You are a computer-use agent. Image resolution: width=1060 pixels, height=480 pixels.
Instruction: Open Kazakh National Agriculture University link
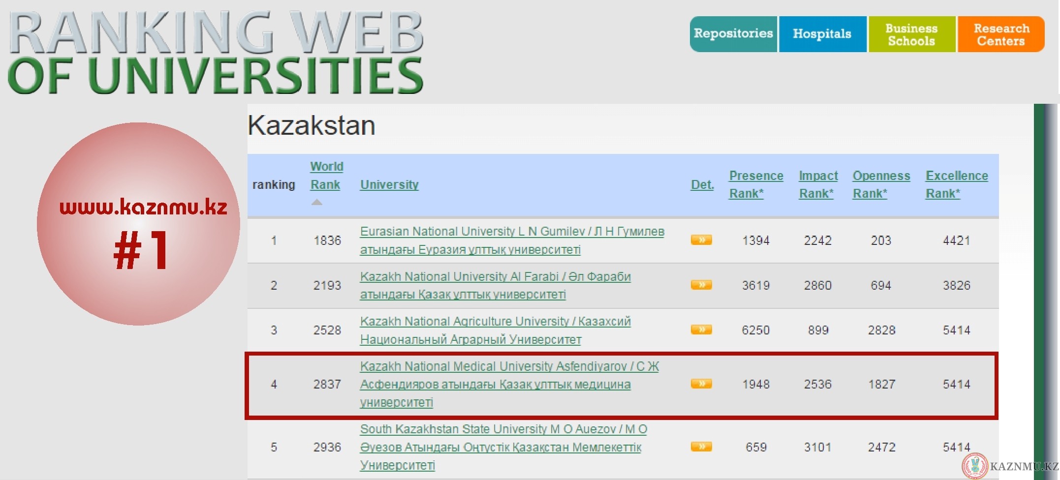[x=495, y=330]
